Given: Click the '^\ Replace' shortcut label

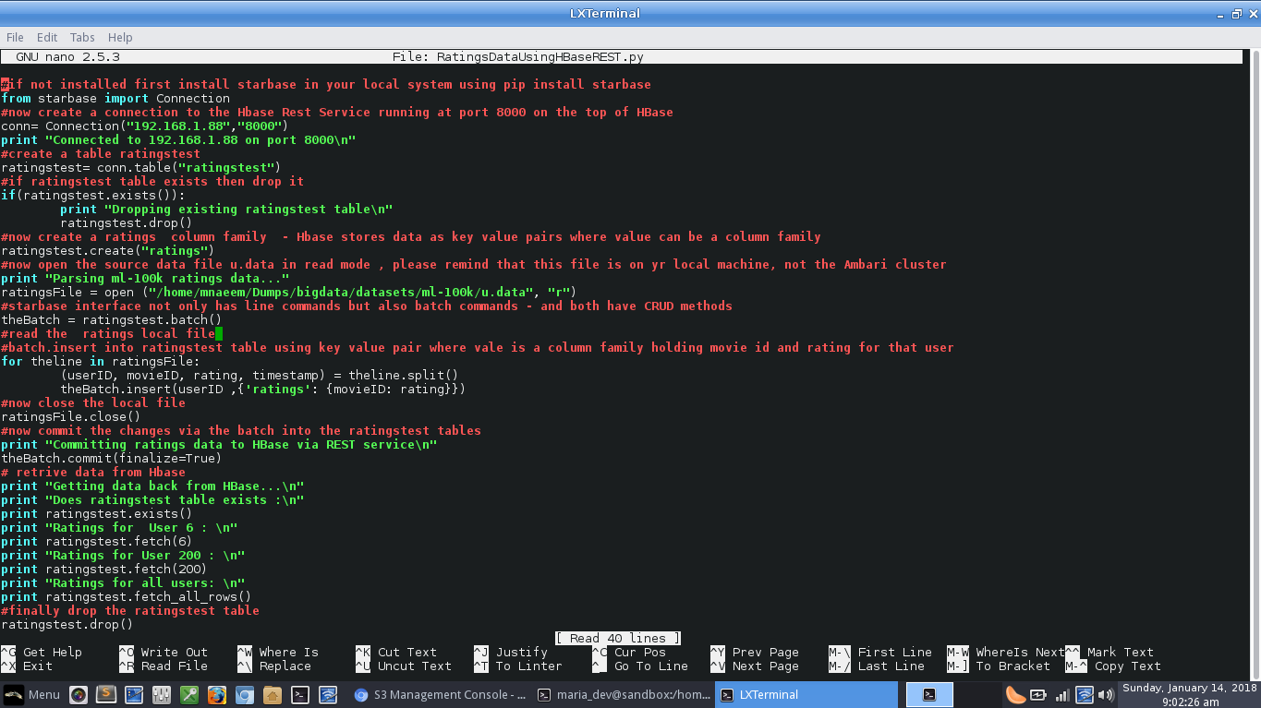Looking at the screenshot, I should (274, 666).
